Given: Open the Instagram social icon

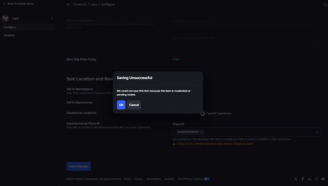Looking at the screenshot, I should click(316, 179).
